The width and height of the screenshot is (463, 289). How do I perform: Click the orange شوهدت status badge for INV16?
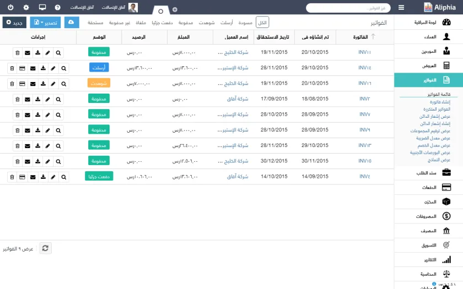coord(99,83)
